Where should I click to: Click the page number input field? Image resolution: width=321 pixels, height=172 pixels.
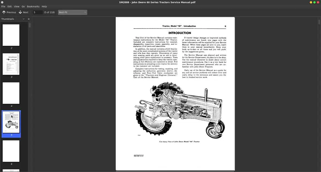pyautogui.click(x=38, y=12)
